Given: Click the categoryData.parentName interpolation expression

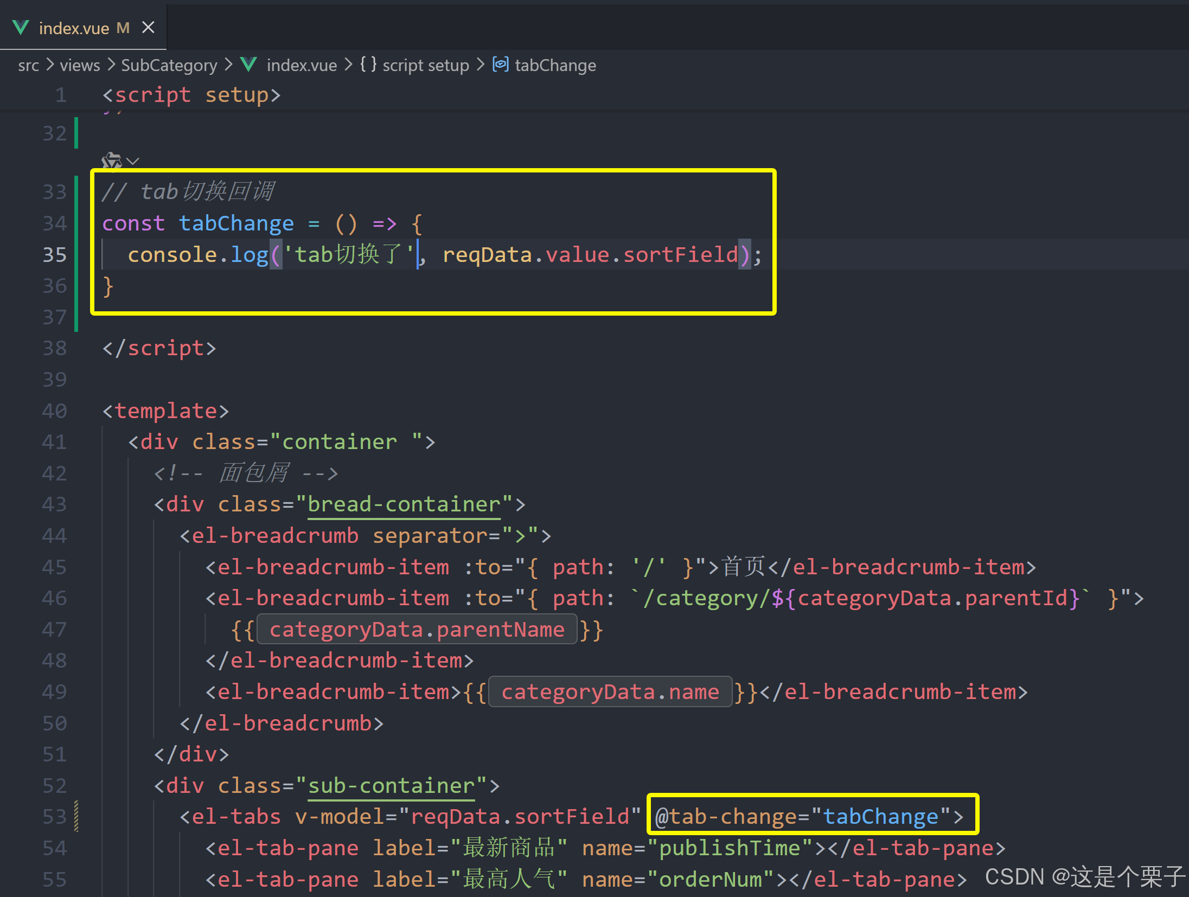Looking at the screenshot, I should click(417, 630).
